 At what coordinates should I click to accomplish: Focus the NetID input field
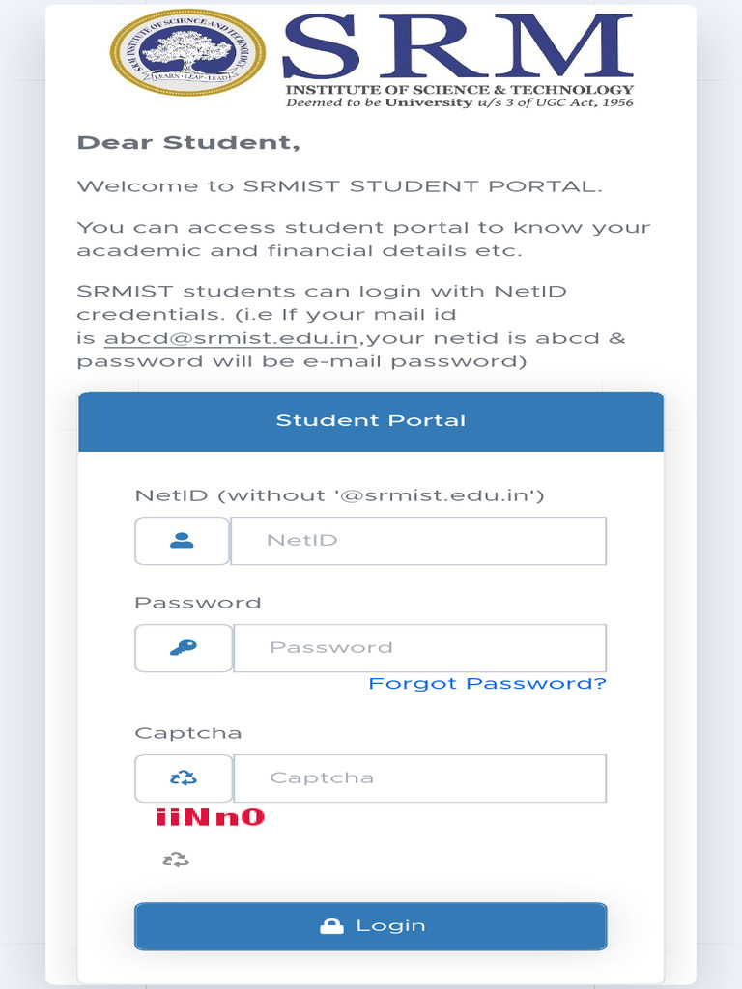[x=419, y=541]
